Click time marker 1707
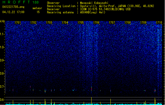Screen dimensions: 165x105 112,23
